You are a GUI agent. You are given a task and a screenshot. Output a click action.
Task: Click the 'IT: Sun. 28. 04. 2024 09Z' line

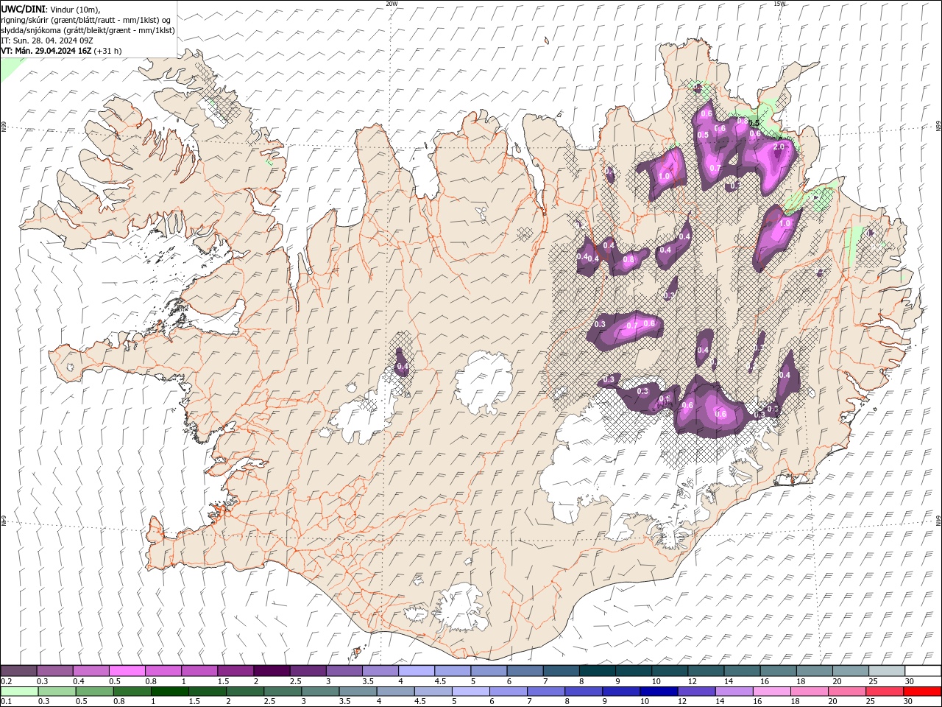tap(49, 41)
